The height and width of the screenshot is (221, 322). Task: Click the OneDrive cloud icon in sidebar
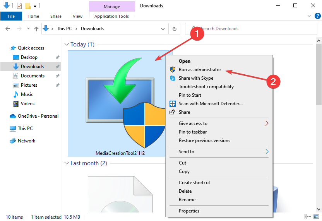point(12,116)
